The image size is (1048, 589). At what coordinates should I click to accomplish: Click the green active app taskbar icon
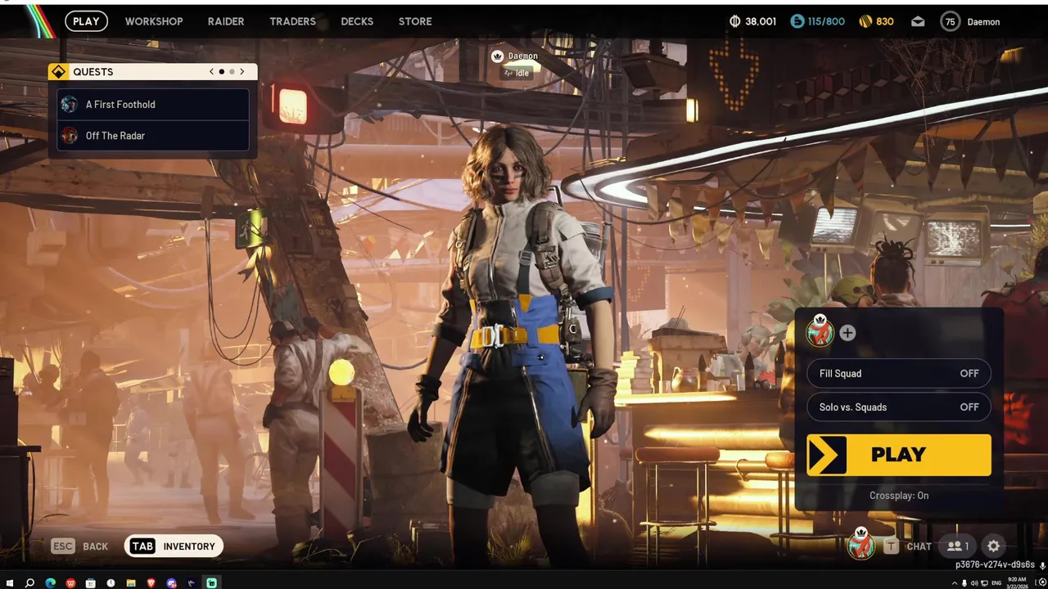click(211, 583)
